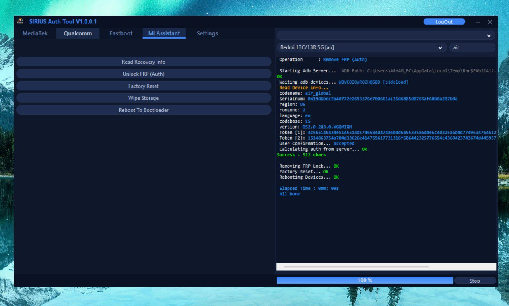Click 'Calculating auth from server... OK' line
This screenshot has height=306, width=509.
(323, 149)
